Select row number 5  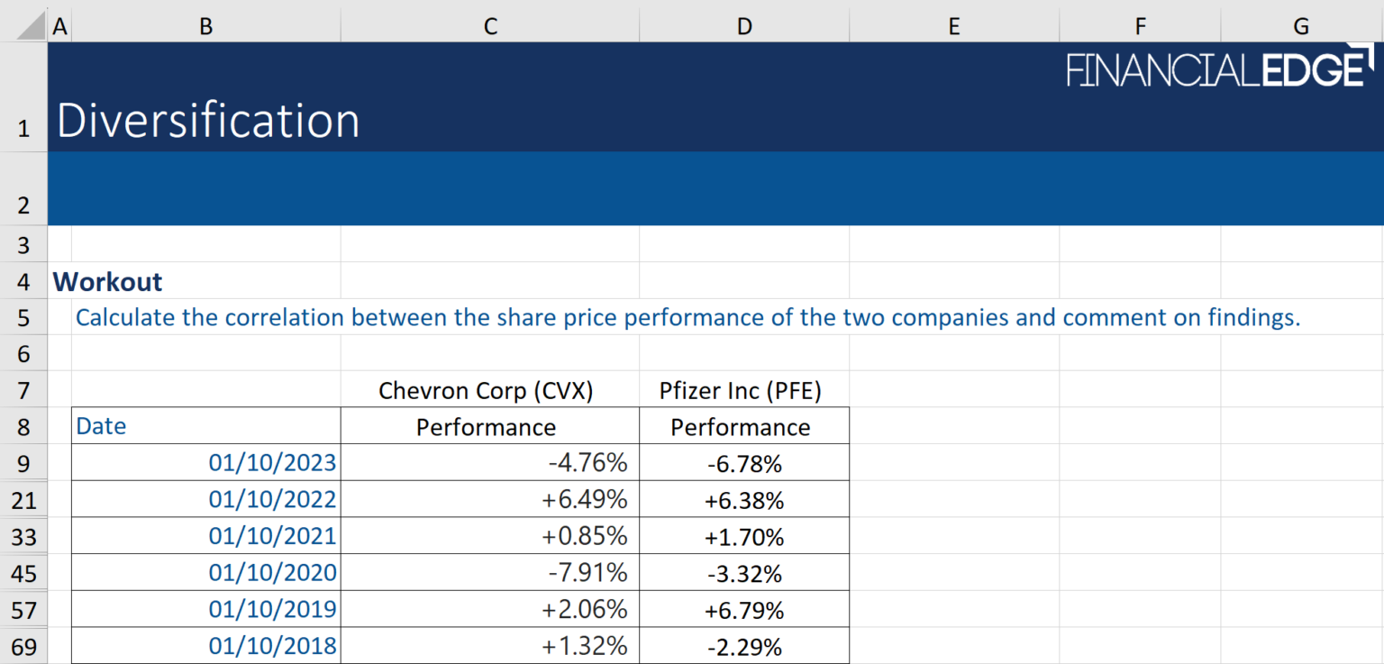click(24, 317)
